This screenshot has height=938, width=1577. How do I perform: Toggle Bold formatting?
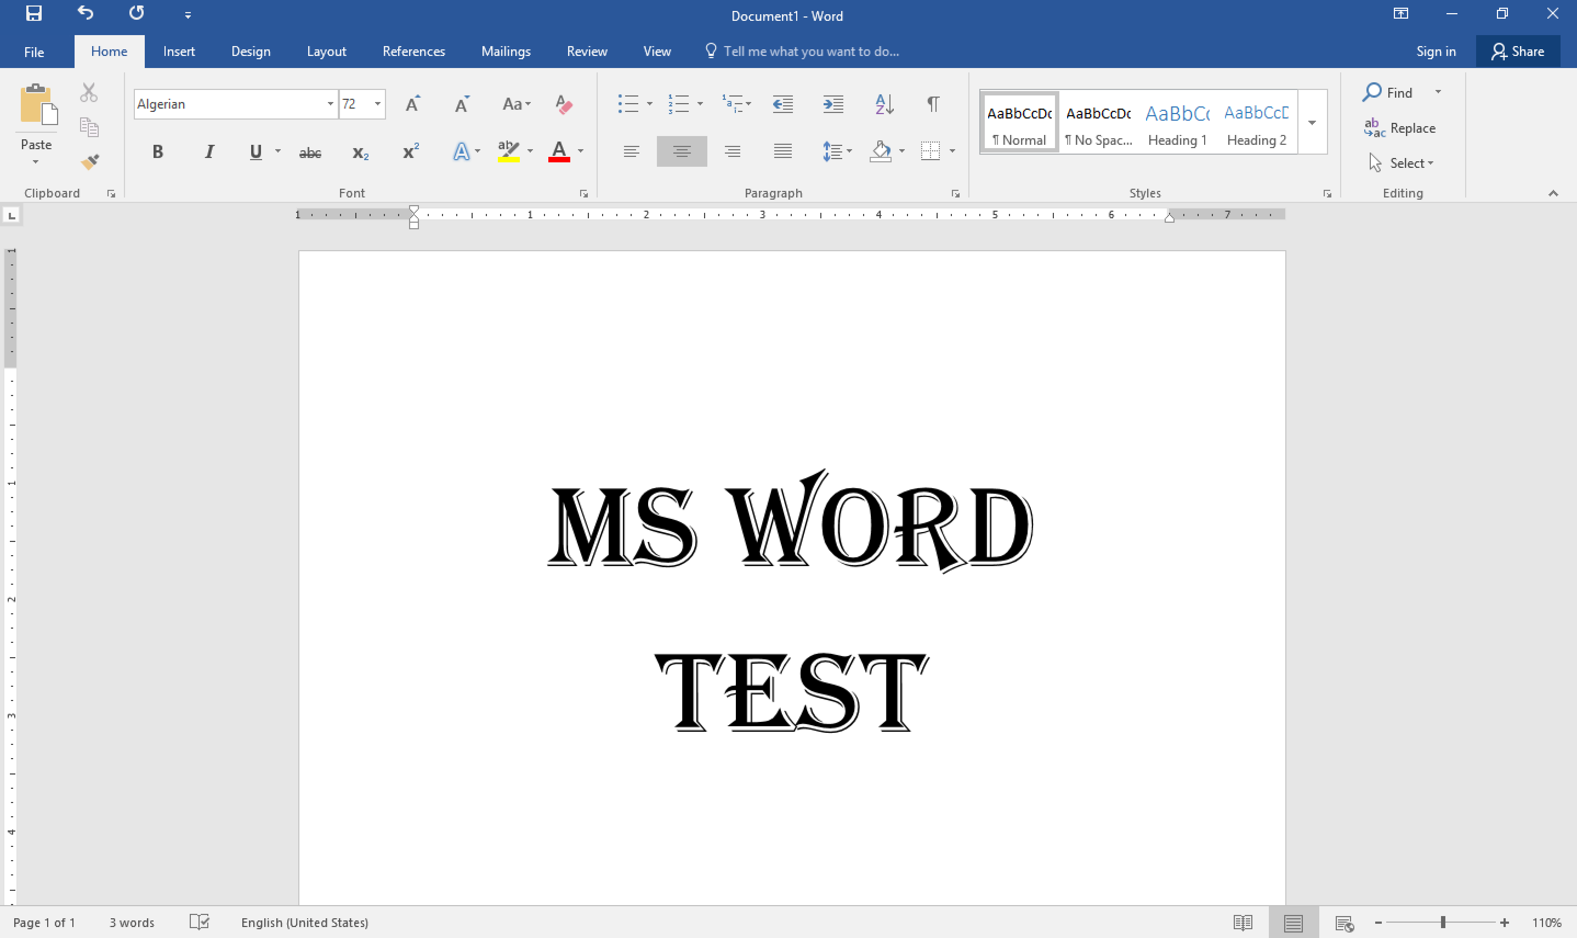158,152
